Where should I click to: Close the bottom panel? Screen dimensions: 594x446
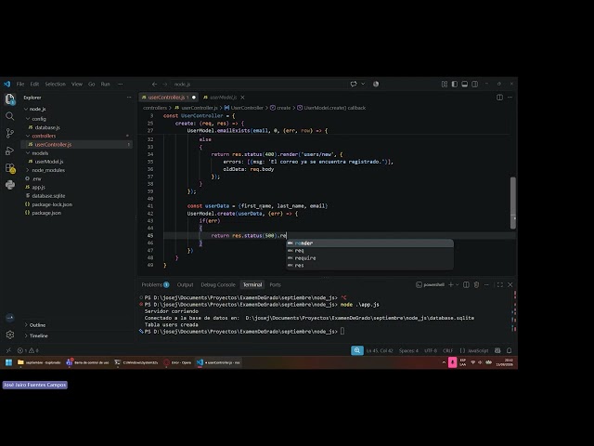[x=510, y=284]
